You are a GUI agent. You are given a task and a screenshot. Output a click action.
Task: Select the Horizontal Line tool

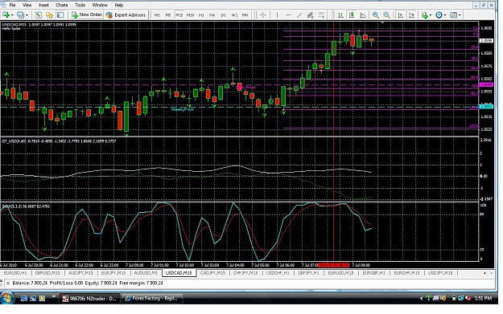(288, 14)
